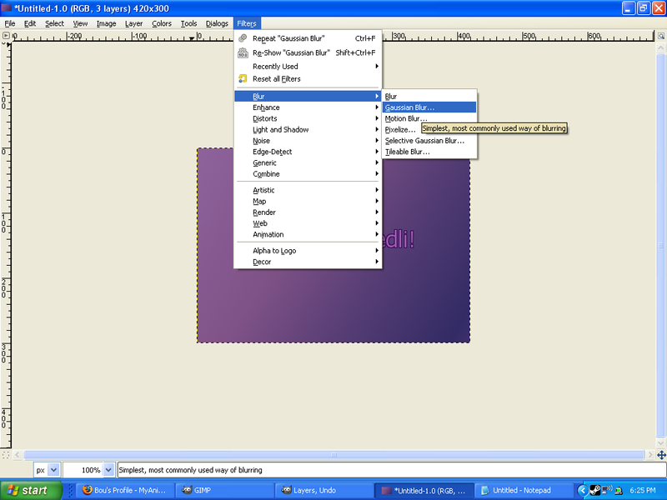Image resolution: width=667 pixels, height=500 pixels.
Task: Choose Gaussian Blur... filter
Action: pyautogui.click(x=429, y=107)
